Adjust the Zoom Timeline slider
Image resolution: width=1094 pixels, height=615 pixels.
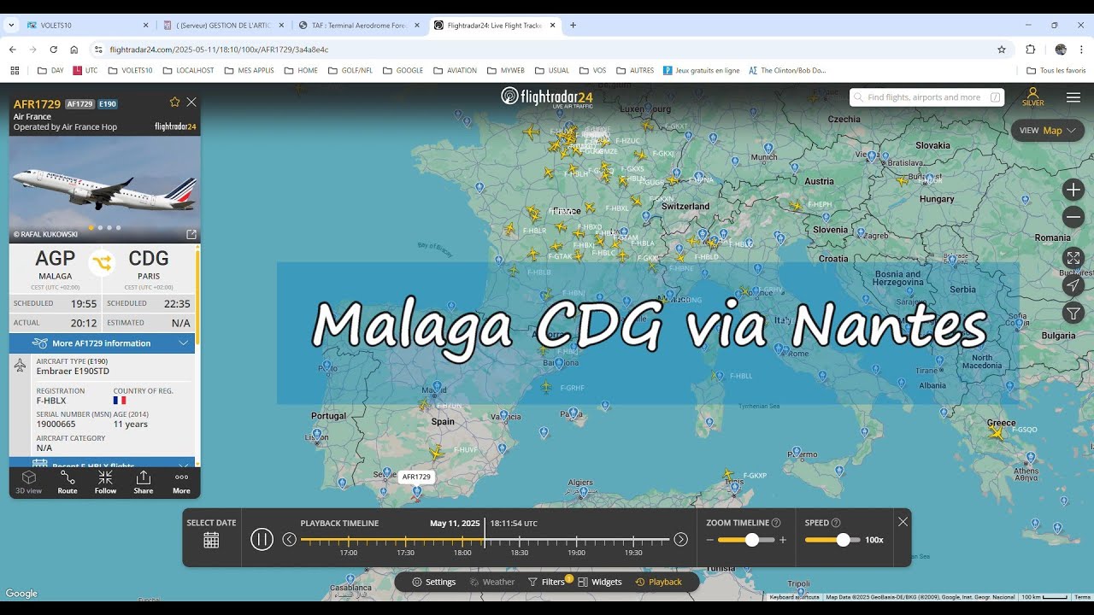tap(752, 540)
